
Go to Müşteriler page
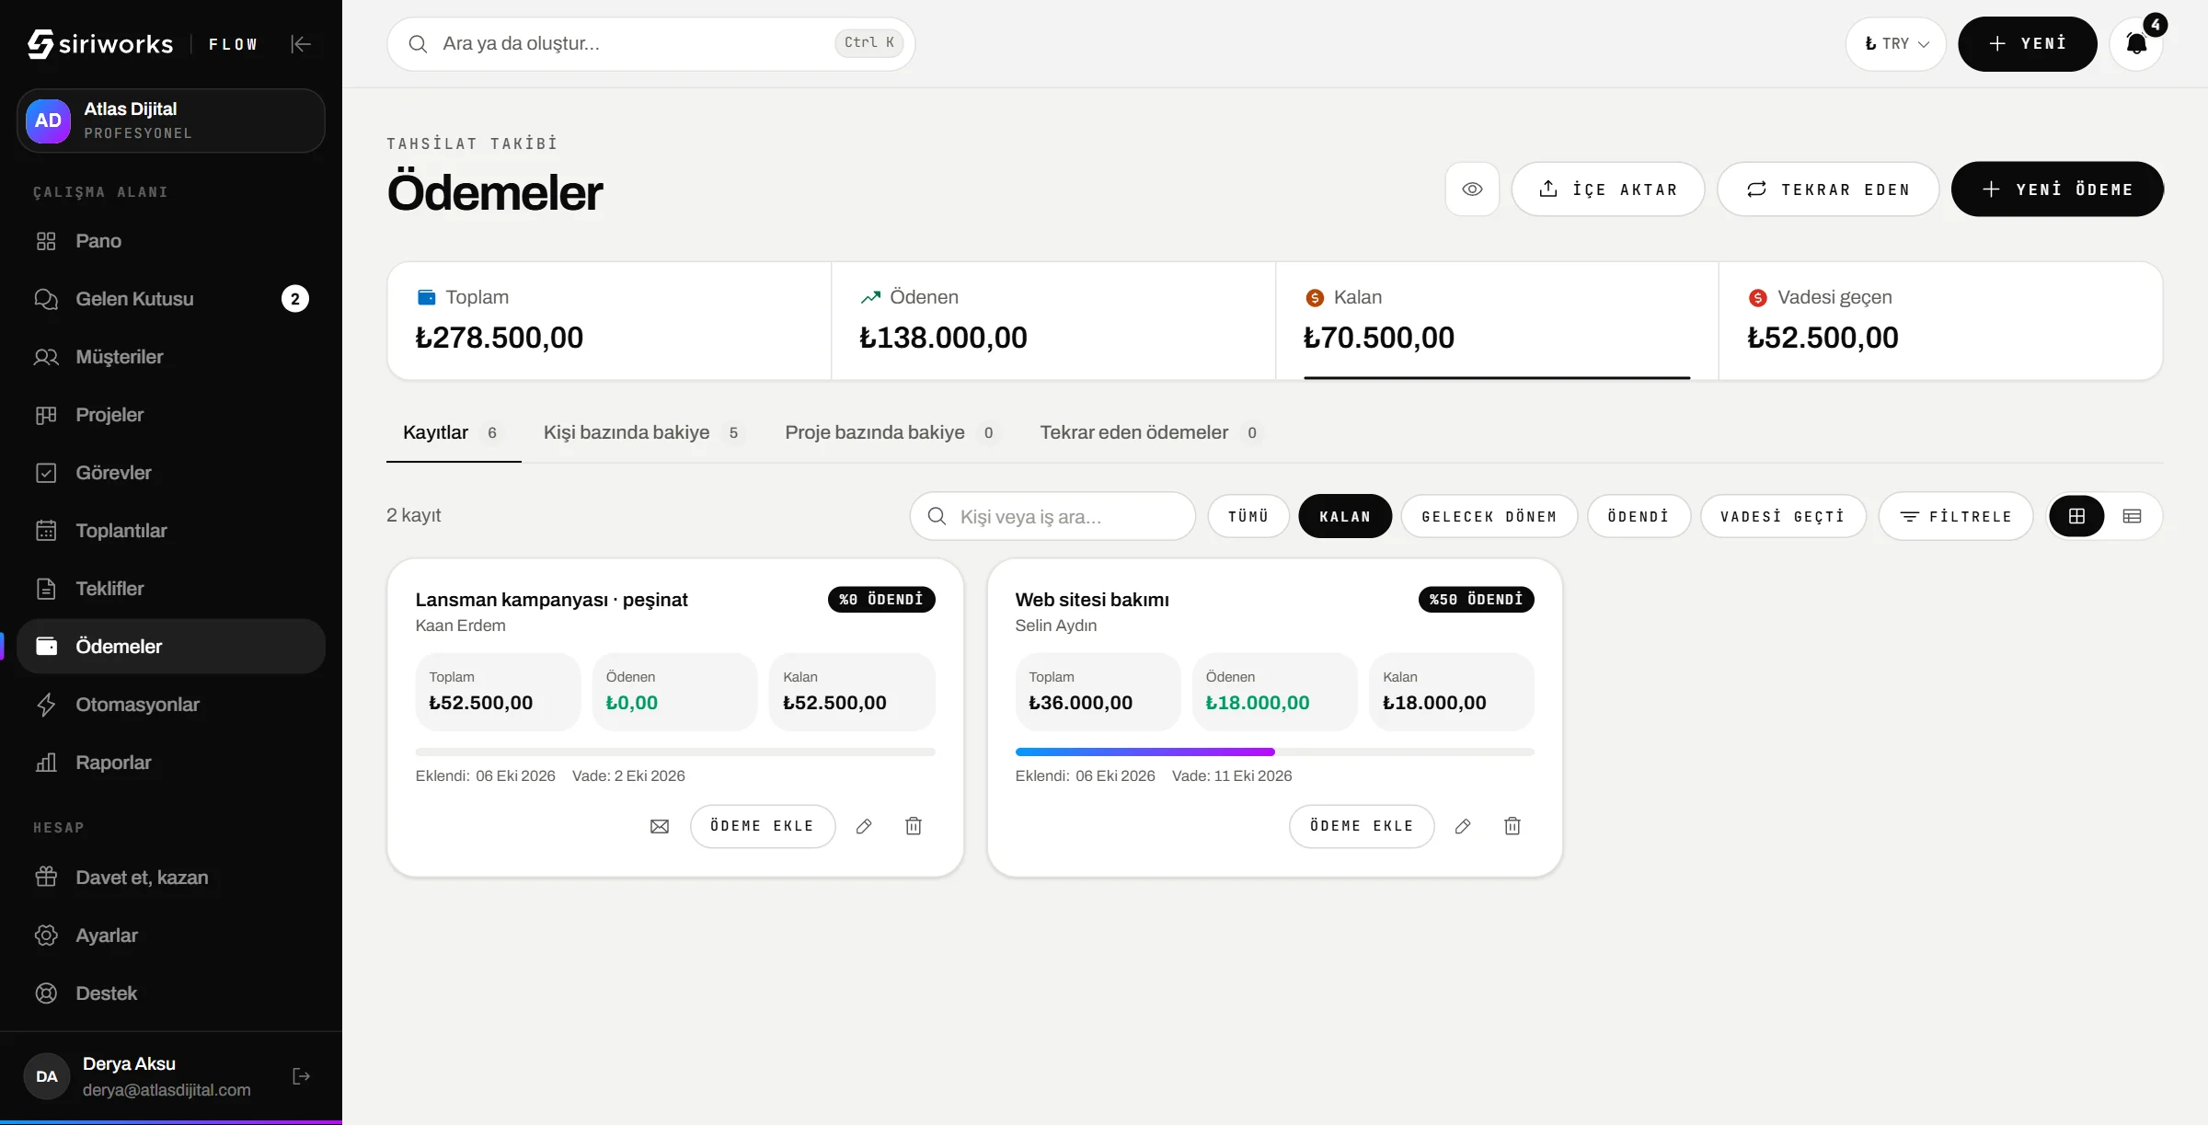171,357
